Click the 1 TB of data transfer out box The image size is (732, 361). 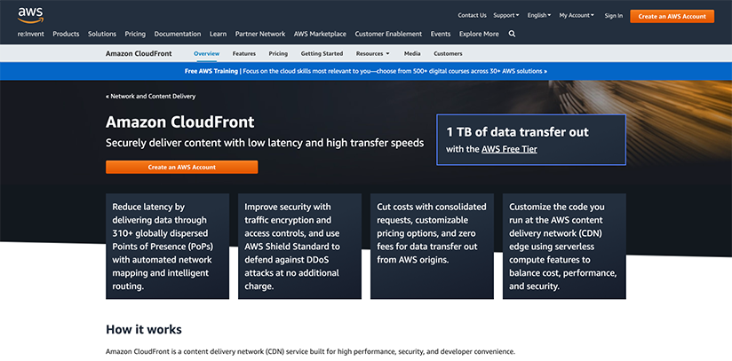[531, 140]
